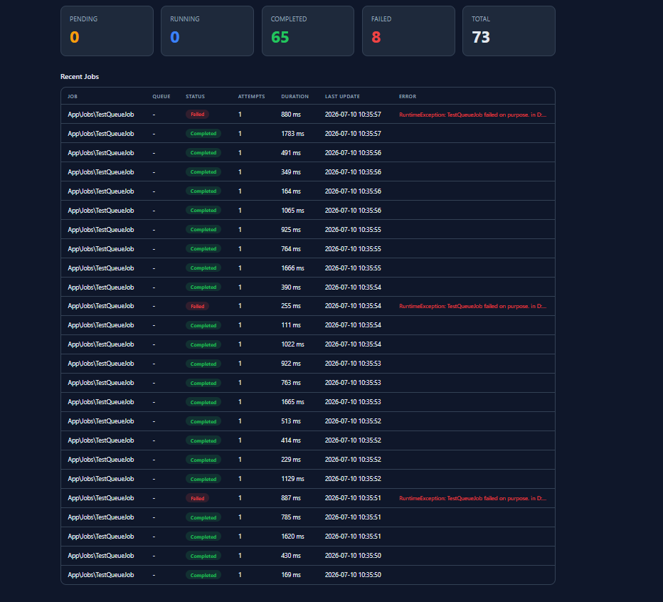Click the Pending count 0
This screenshot has width=663, height=602.
tap(75, 37)
